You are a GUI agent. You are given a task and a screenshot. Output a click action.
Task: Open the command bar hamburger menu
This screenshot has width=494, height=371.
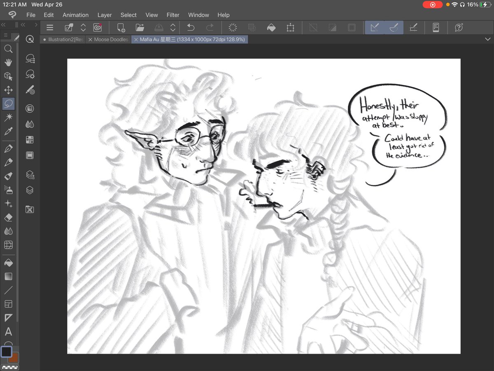click(x=50, y=28)
